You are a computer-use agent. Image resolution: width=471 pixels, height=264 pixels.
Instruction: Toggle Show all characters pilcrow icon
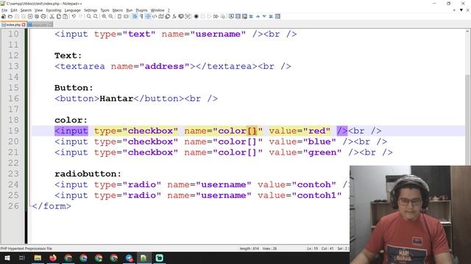coord(141,16)
